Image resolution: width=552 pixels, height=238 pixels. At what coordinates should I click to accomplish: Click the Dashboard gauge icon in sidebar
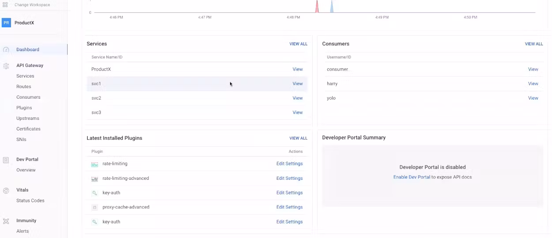(6, 50)
